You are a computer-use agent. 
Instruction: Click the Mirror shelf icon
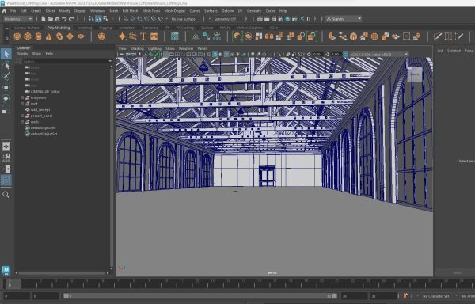pos(269,36)
